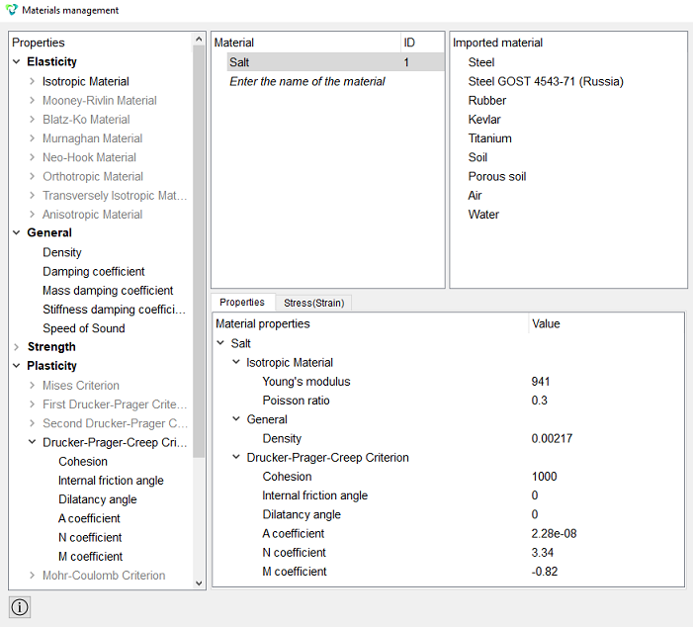Choose Titanium from Imported material list

[489, 138]
